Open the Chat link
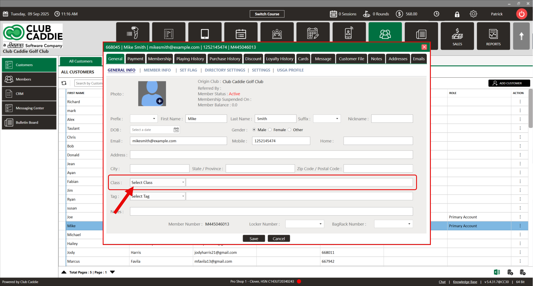 tap(442, 282)
